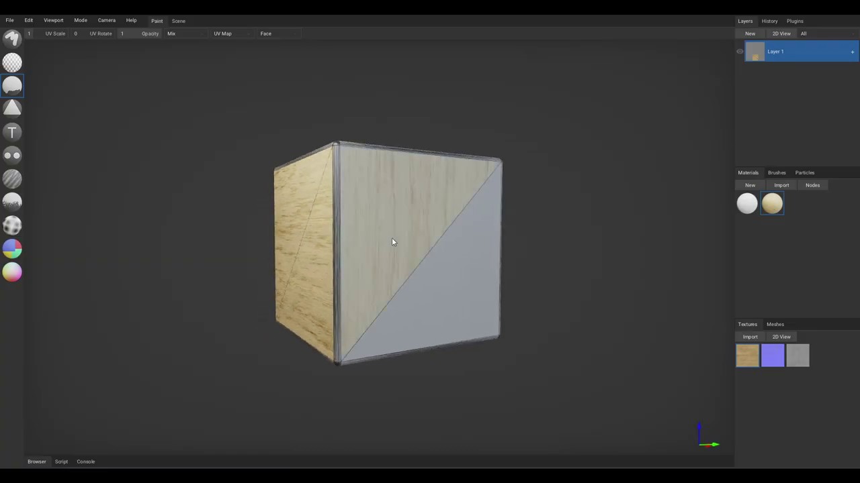
Task: Toggle visibility eye of Layer 1
Action: point(740,52)
